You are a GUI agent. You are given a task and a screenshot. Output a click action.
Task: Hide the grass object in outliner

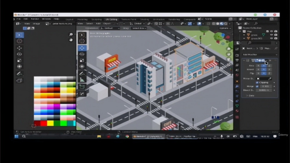(x=271, y=35)
